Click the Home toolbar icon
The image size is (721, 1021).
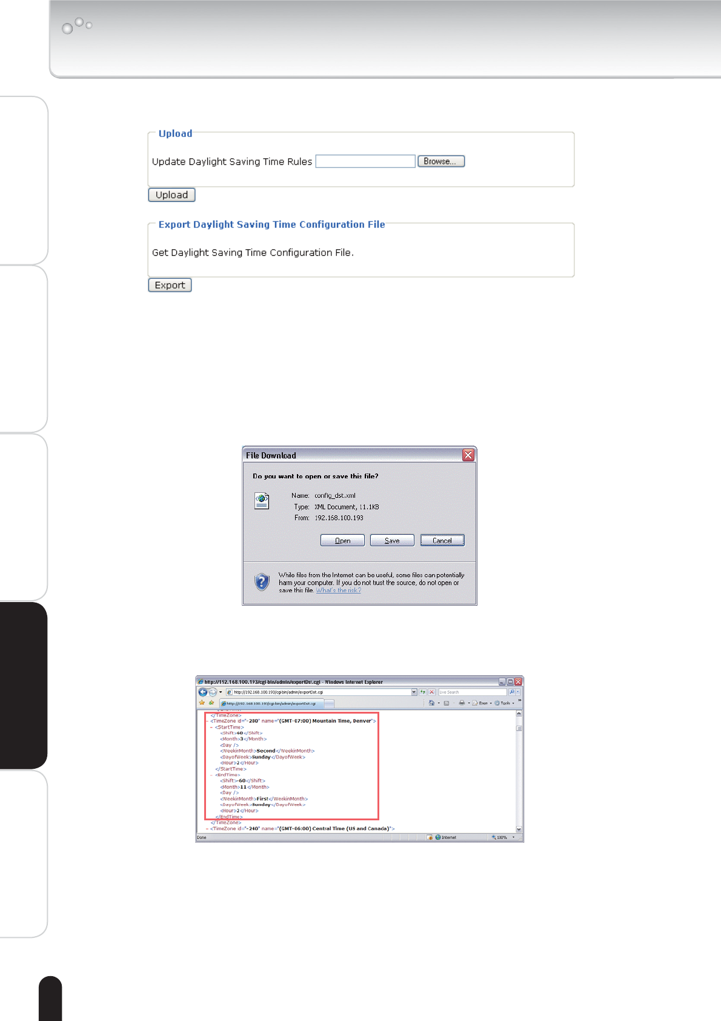431,703
